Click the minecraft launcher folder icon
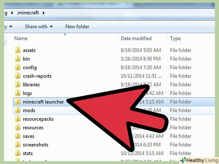219x164 pixels. [18, 102]
